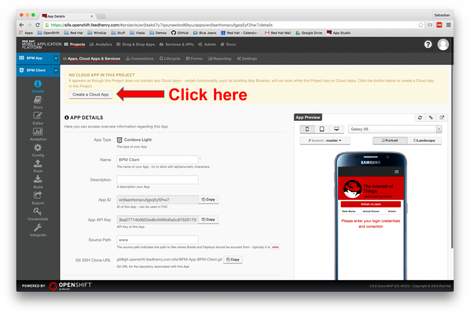Open the Google Drive bookmark

pos(309,33)
